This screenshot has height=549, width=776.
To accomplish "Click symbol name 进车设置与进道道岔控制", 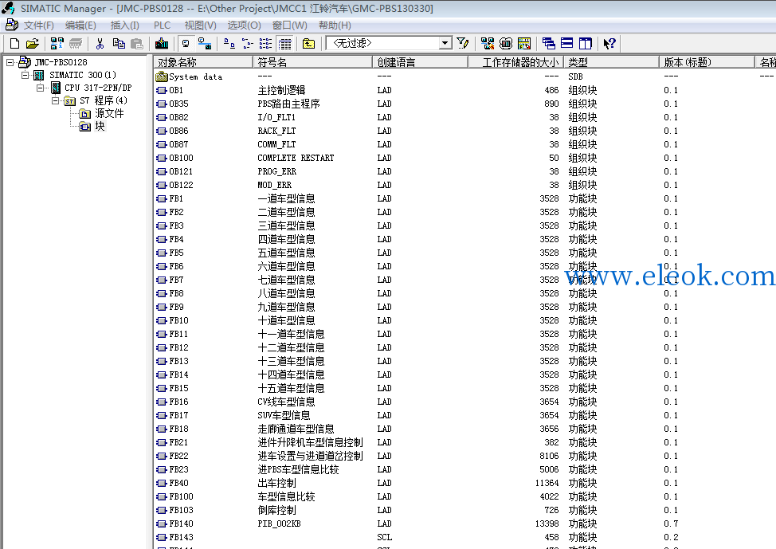I will point(310,456).
